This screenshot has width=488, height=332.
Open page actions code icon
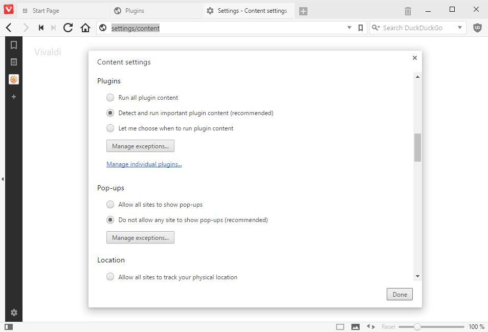click(x=371, y=326)
